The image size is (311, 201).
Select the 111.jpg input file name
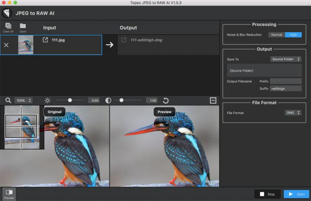click(58, 40)
